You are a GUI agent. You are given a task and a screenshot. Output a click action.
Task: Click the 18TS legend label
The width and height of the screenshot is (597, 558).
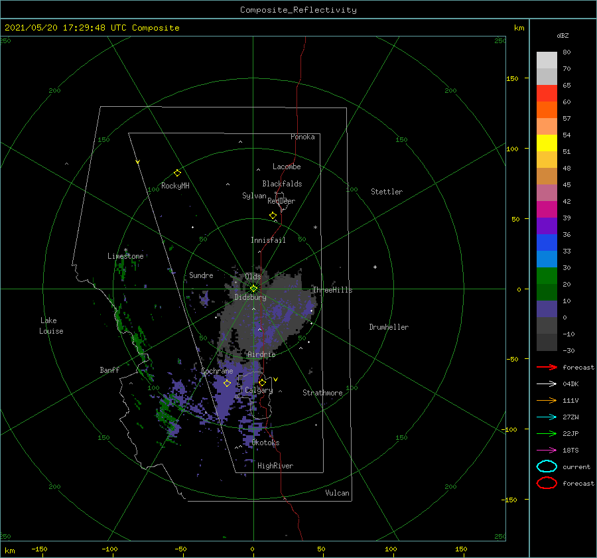pos(570,451)
